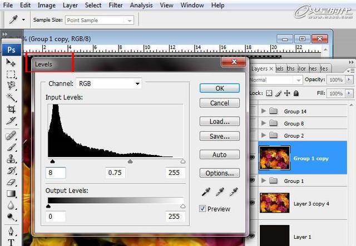The image size is (356, 246).
Task: Click the Auto button in Levels
Action: [x=219, y=154]
